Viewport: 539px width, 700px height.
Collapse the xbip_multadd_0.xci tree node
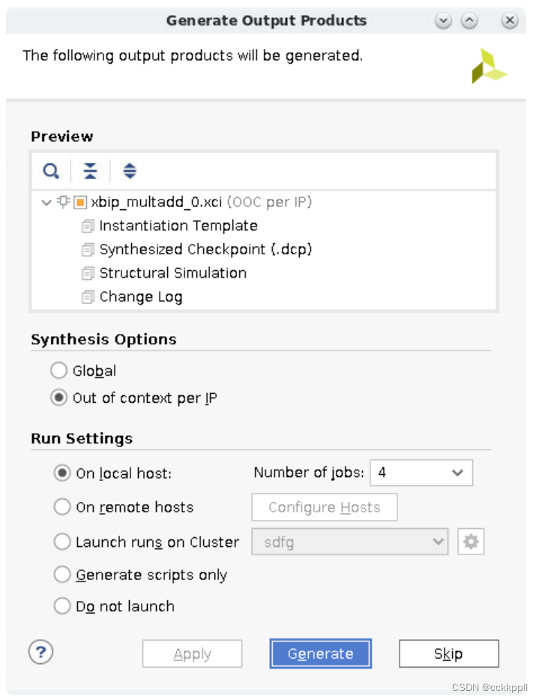point(46,203)
